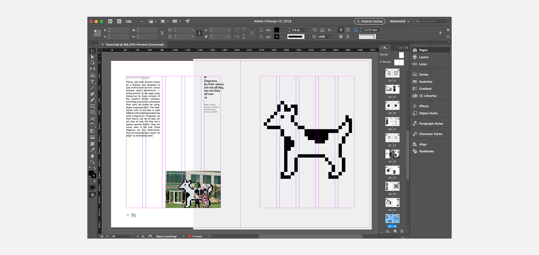
Task: Go to the next page arrow
Action: click(x=138, y=236)
